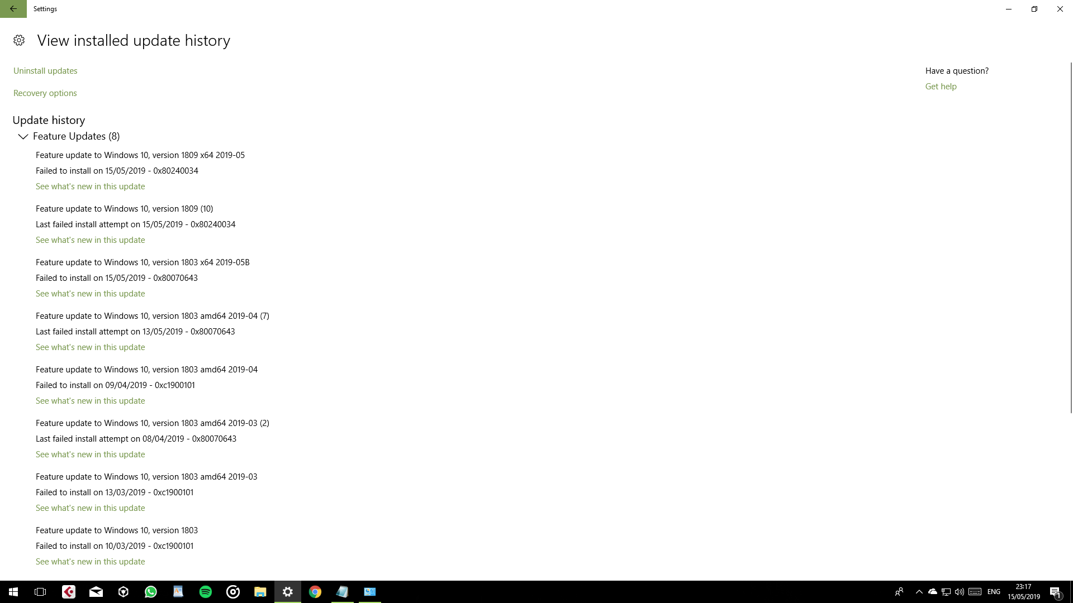Select 'Last failed install attempt on 15/05/2019 - 0x80240034'
1073x603 pixels.
pos(136,224)
